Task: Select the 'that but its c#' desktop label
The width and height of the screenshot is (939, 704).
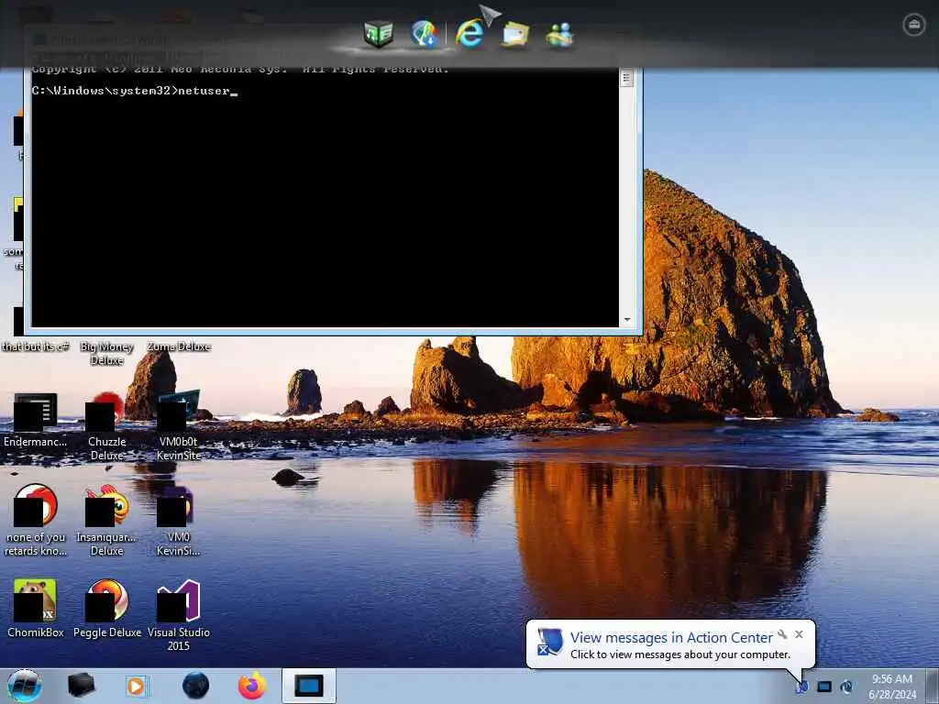Action: [36, 346]
